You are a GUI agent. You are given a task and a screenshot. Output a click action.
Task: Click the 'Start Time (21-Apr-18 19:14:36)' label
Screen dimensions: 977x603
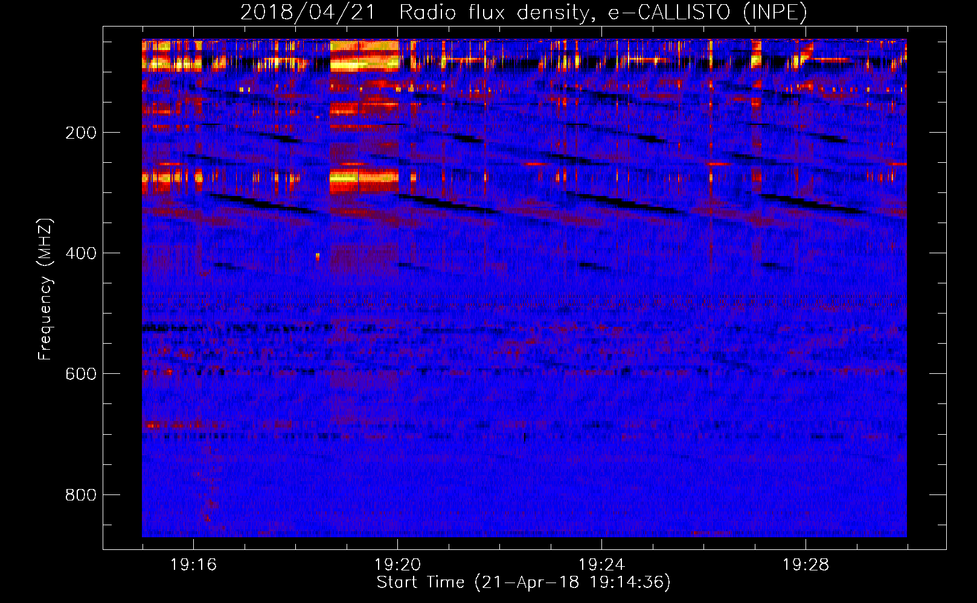click(524, 582)
